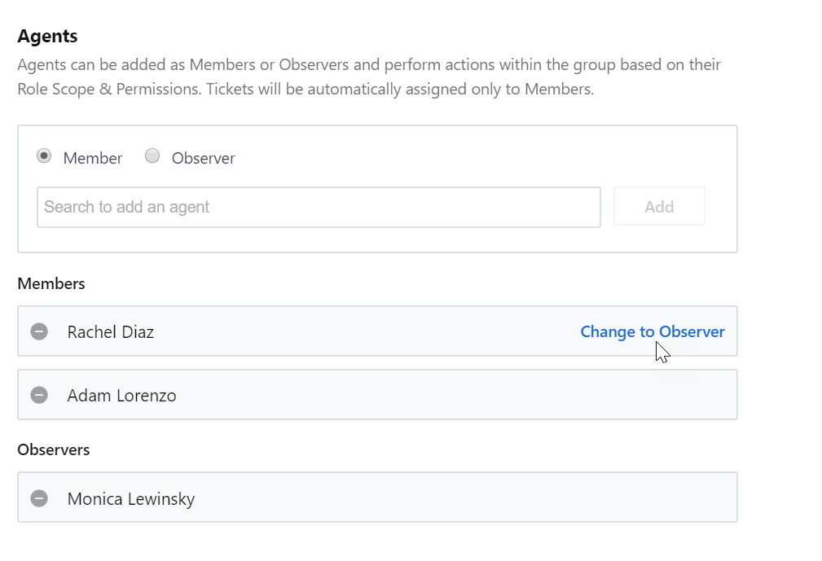Remove Rachel Diaz using the minus icon
The image size is (822, 561).
click(x=39, y=331)
